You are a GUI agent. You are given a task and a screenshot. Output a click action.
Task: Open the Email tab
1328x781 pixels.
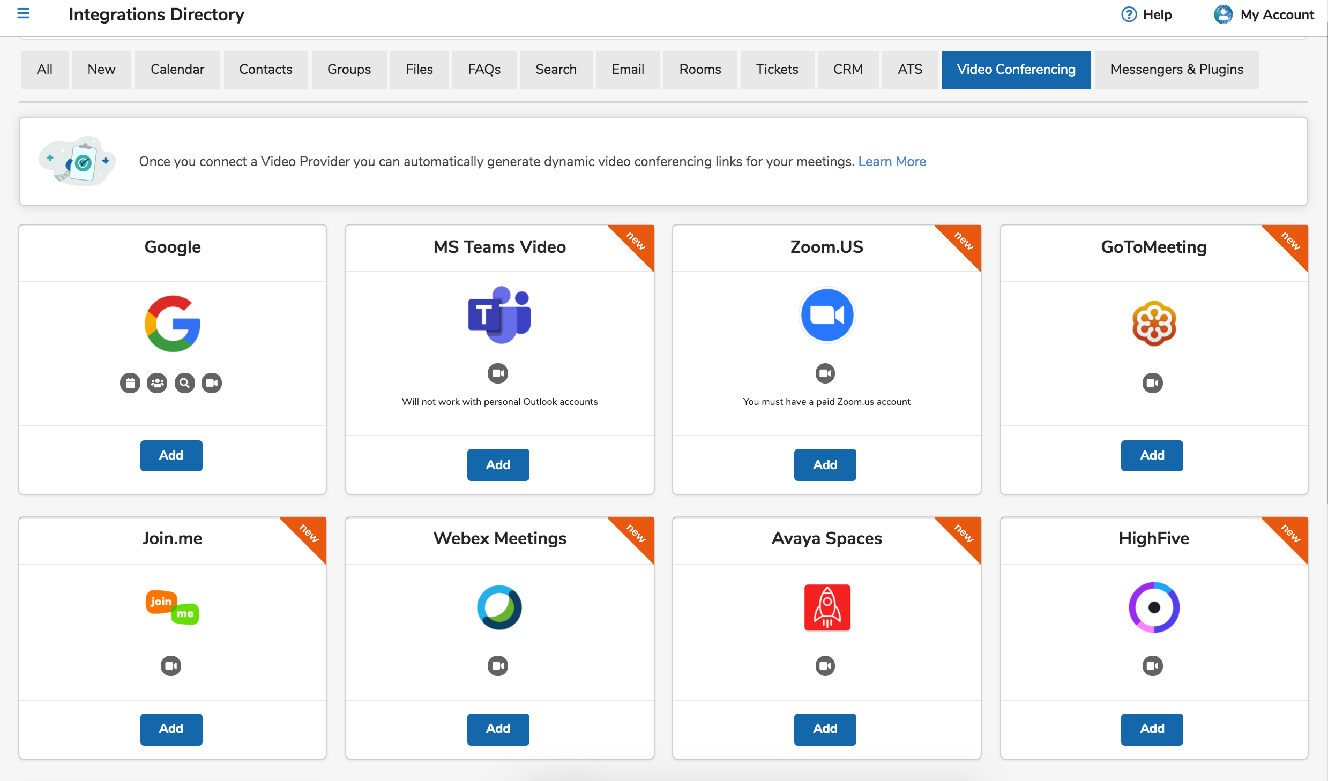click(x=628, y=70)
